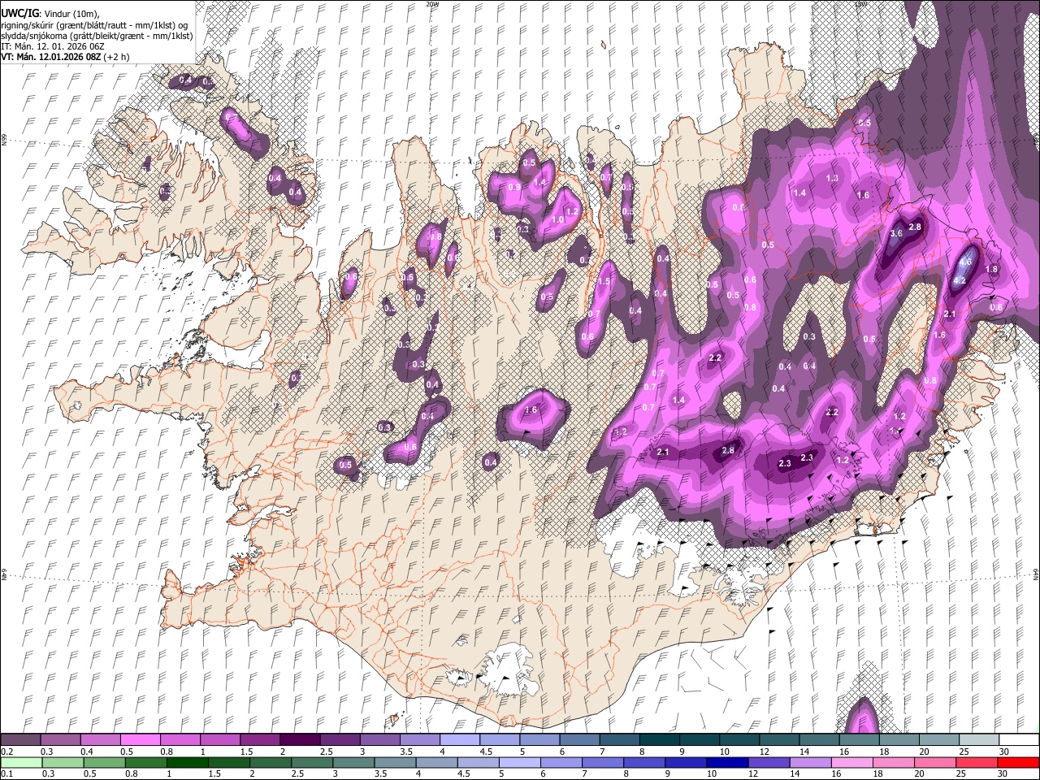The width and height of the screenshot is (1040, 780).
Task: Click the 20W longitude label on the top edge
Action: pos(432,4)
